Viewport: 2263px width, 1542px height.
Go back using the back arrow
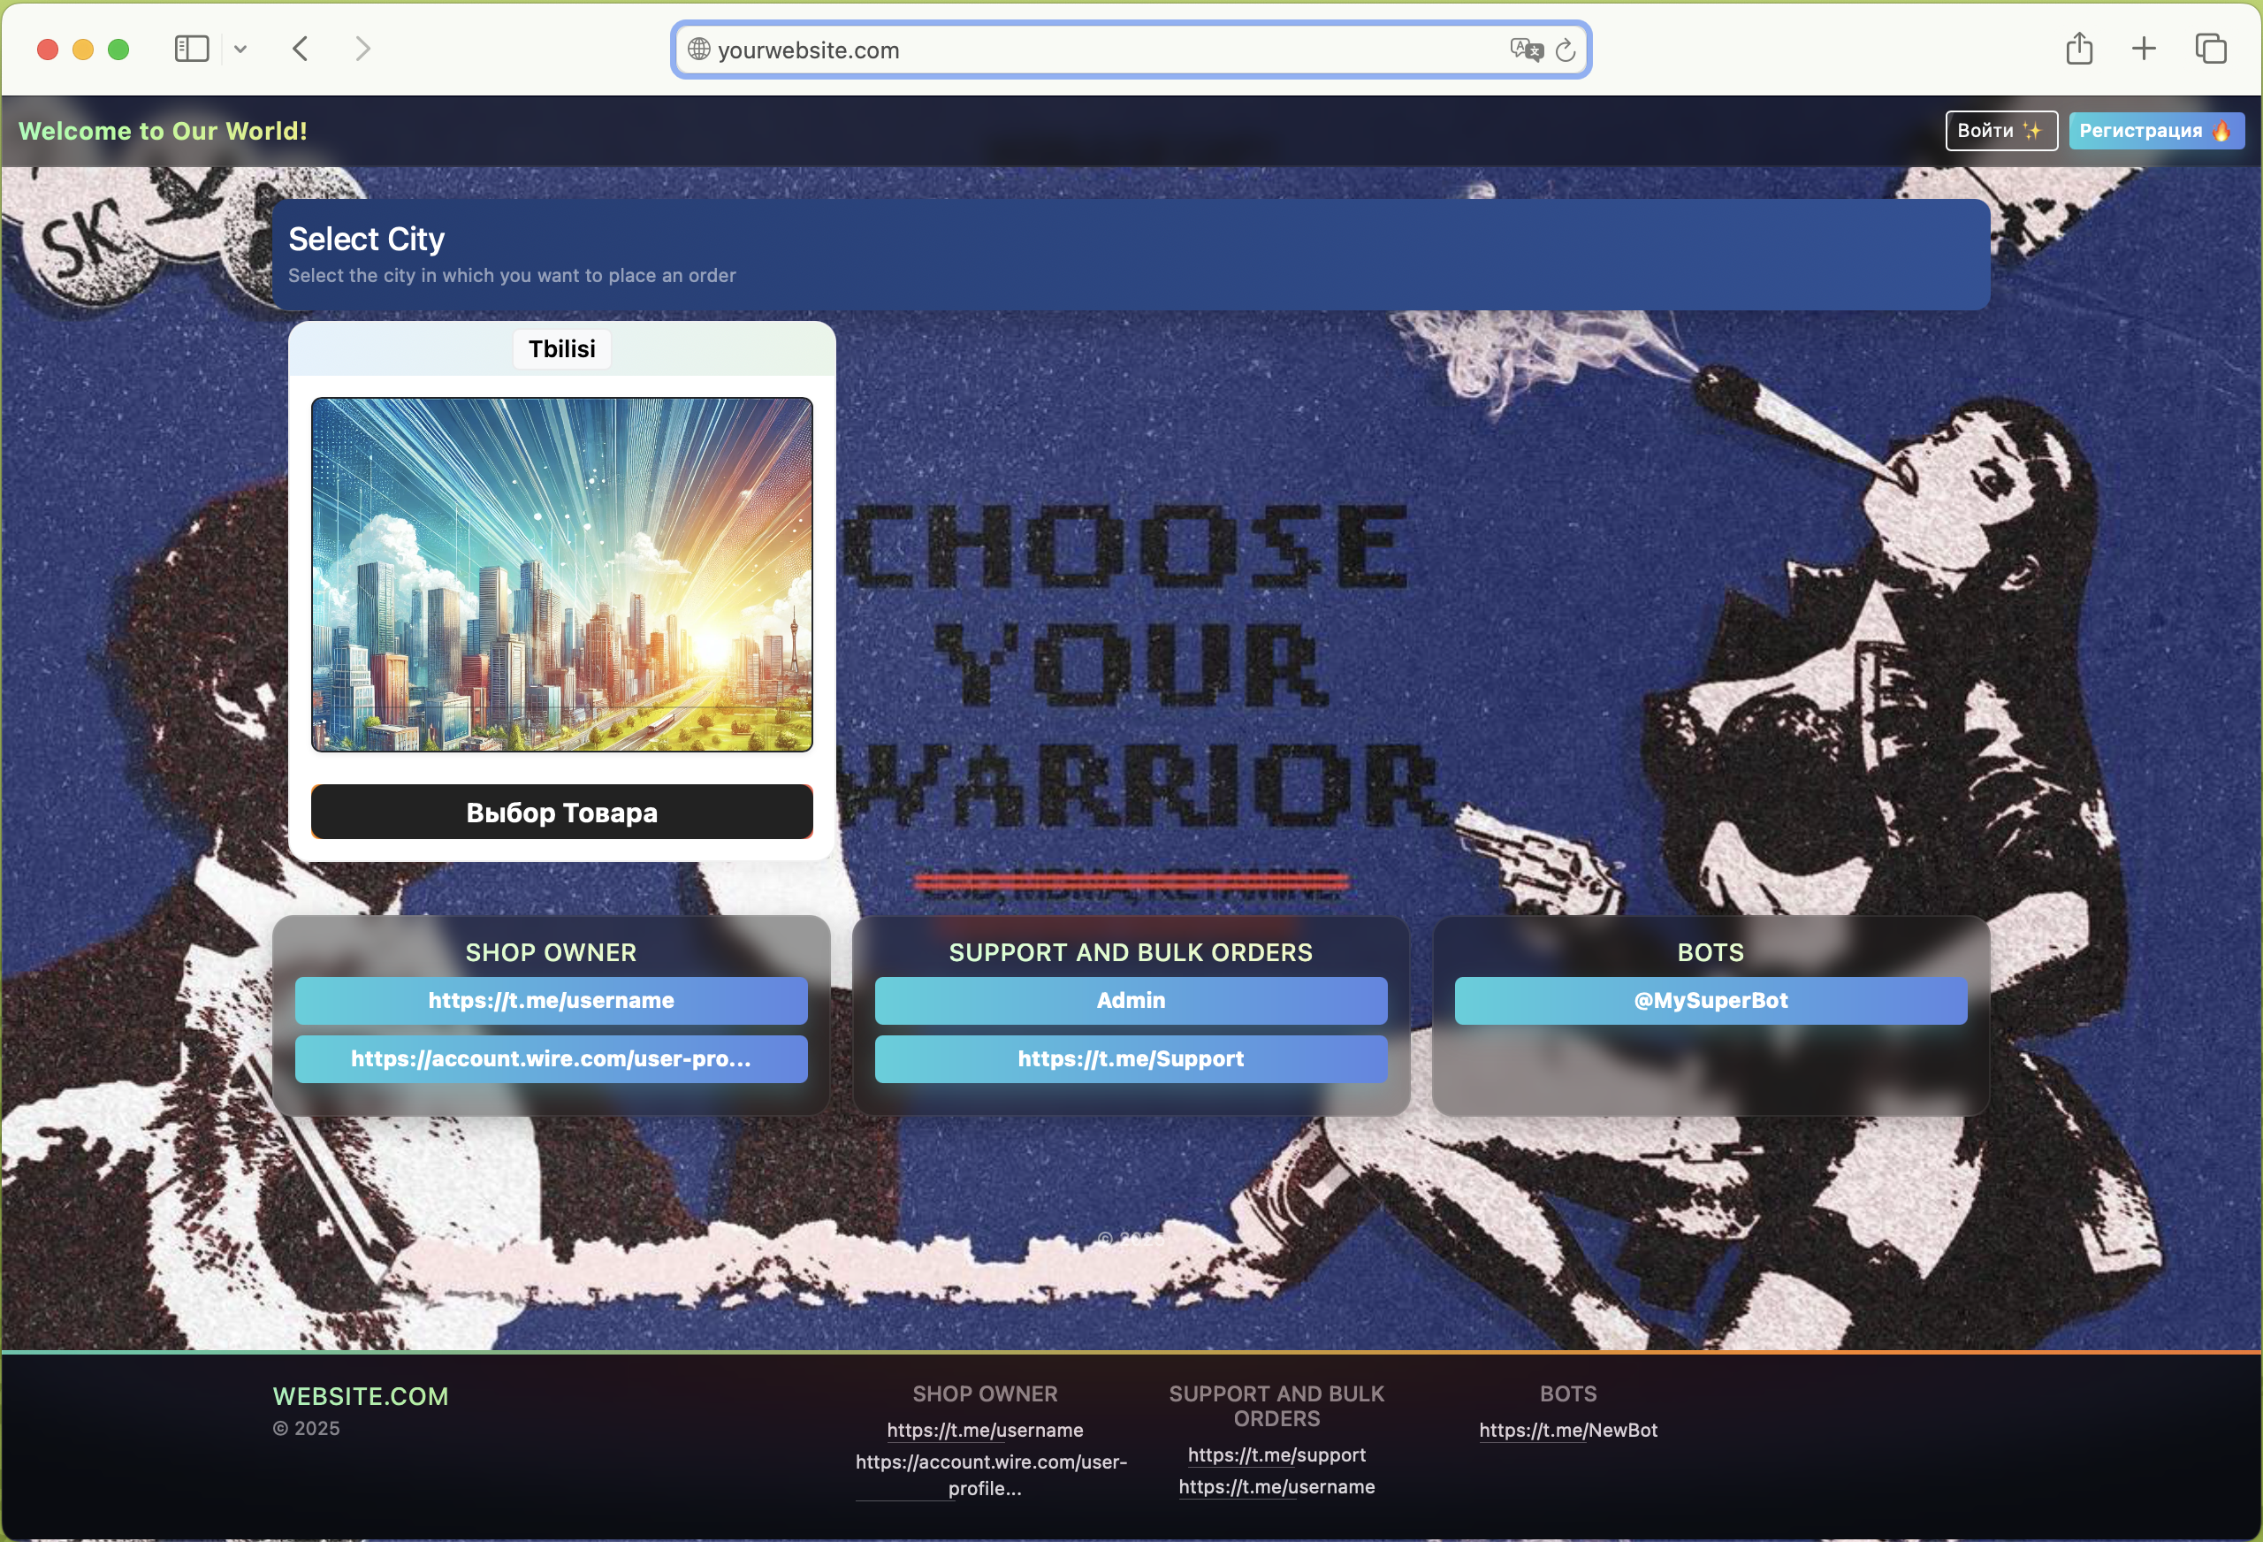coord(301,49)
